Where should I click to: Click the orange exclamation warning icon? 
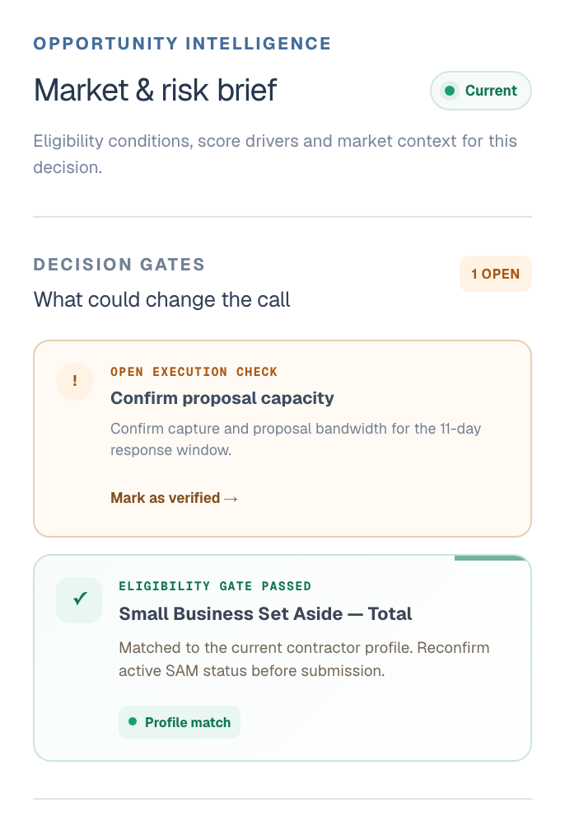click(x=75, y=382)
